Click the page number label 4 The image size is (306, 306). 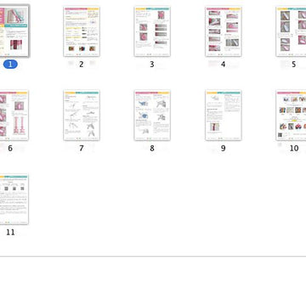pos(224,65)
